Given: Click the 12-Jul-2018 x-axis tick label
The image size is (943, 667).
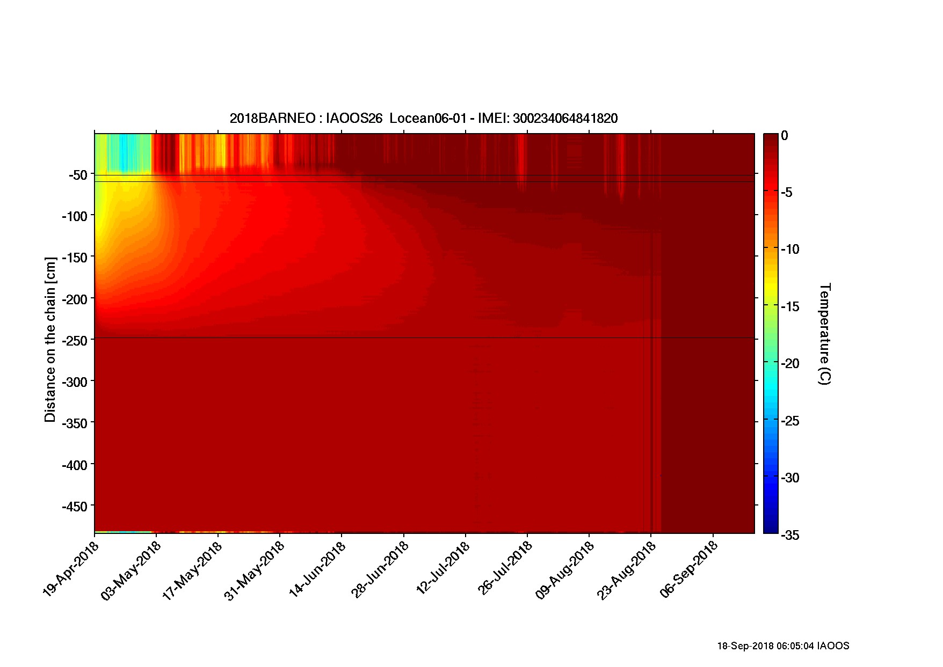Looking at the screenshot, I should click(443, 568).
